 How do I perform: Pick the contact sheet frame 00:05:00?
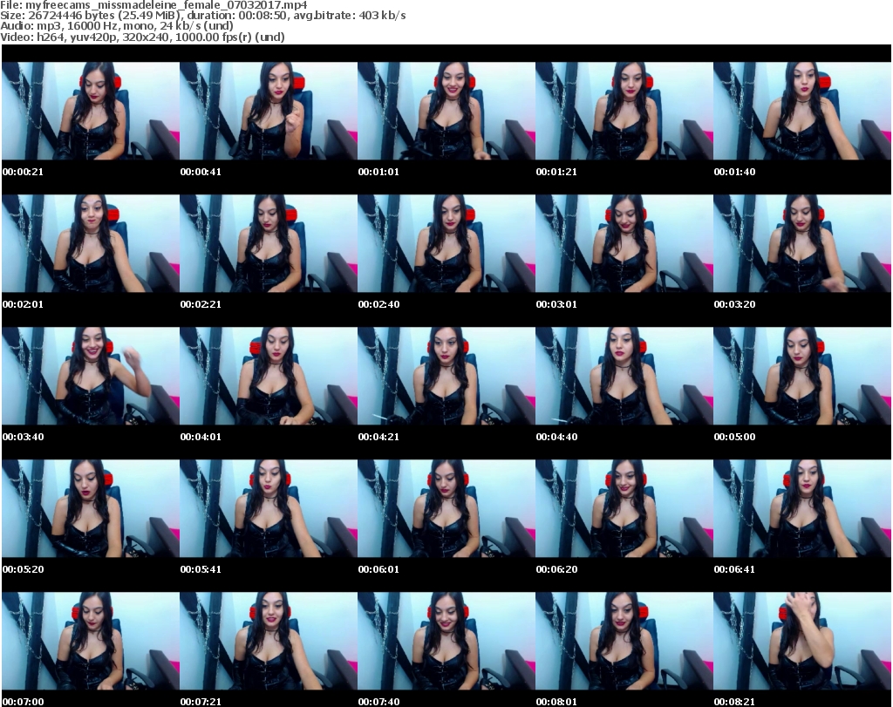802,377
